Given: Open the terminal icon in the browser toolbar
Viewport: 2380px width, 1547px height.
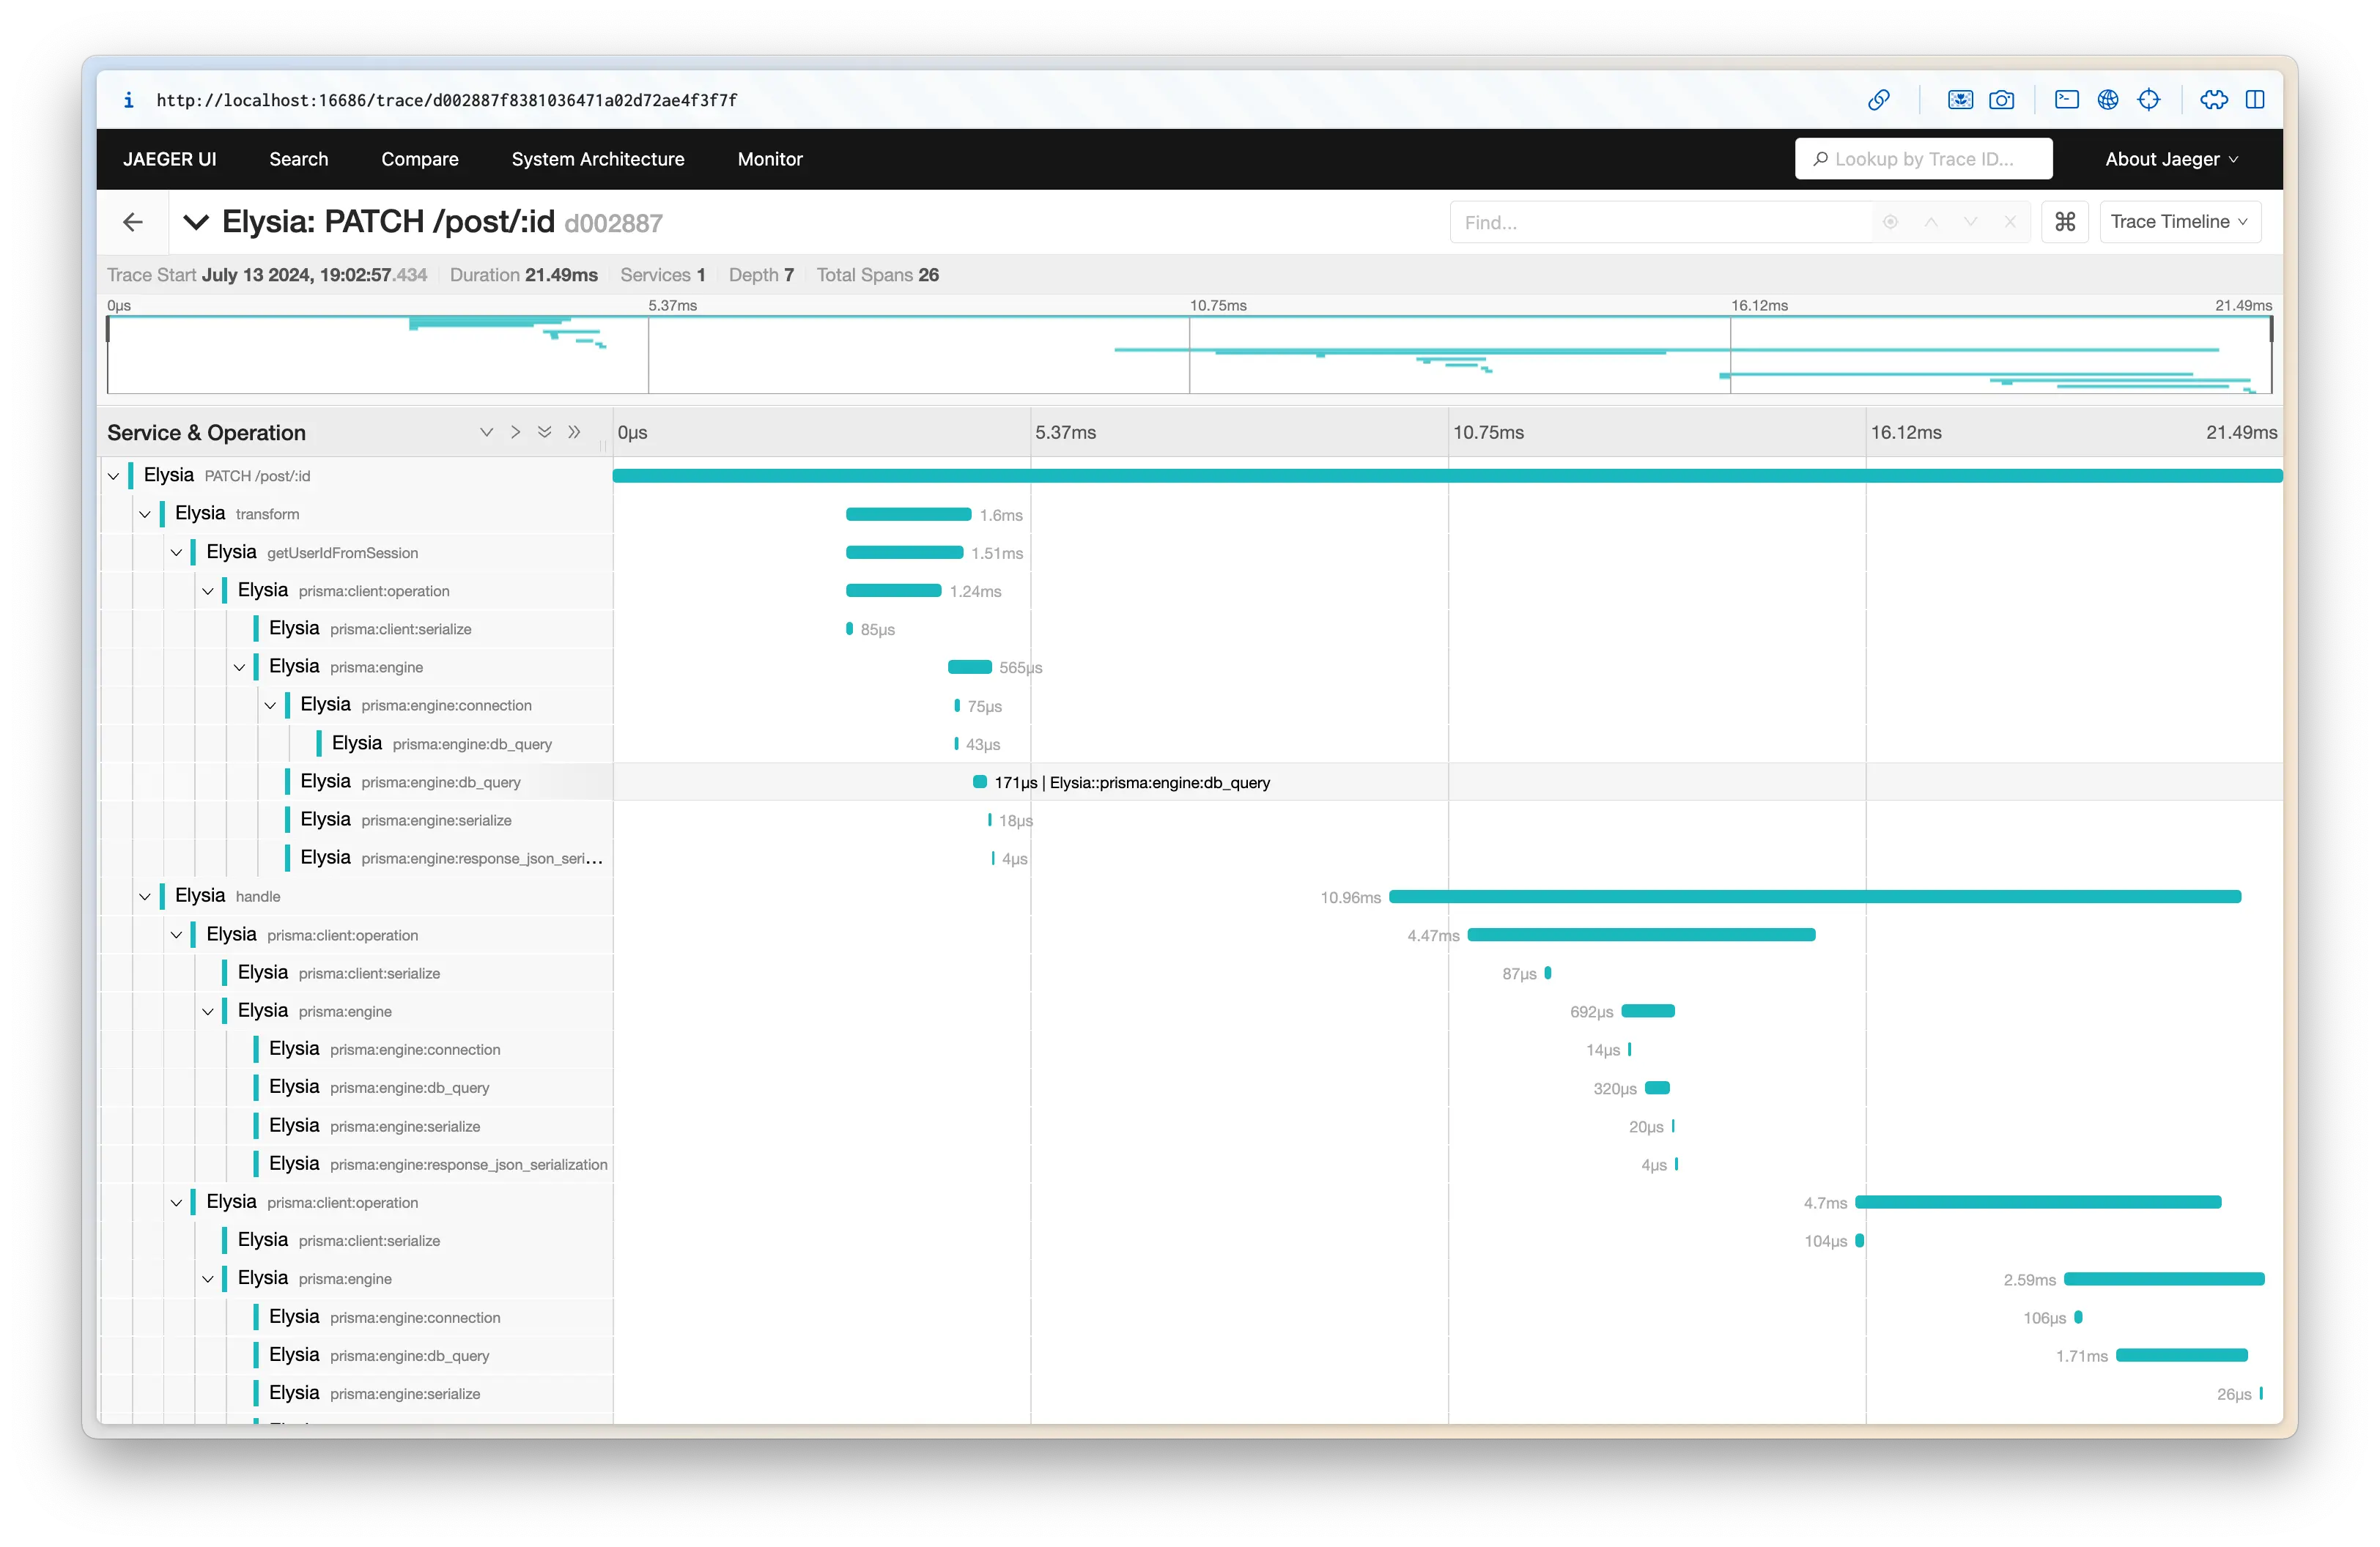Looking at the screenshot, I should pos(2067,100).
